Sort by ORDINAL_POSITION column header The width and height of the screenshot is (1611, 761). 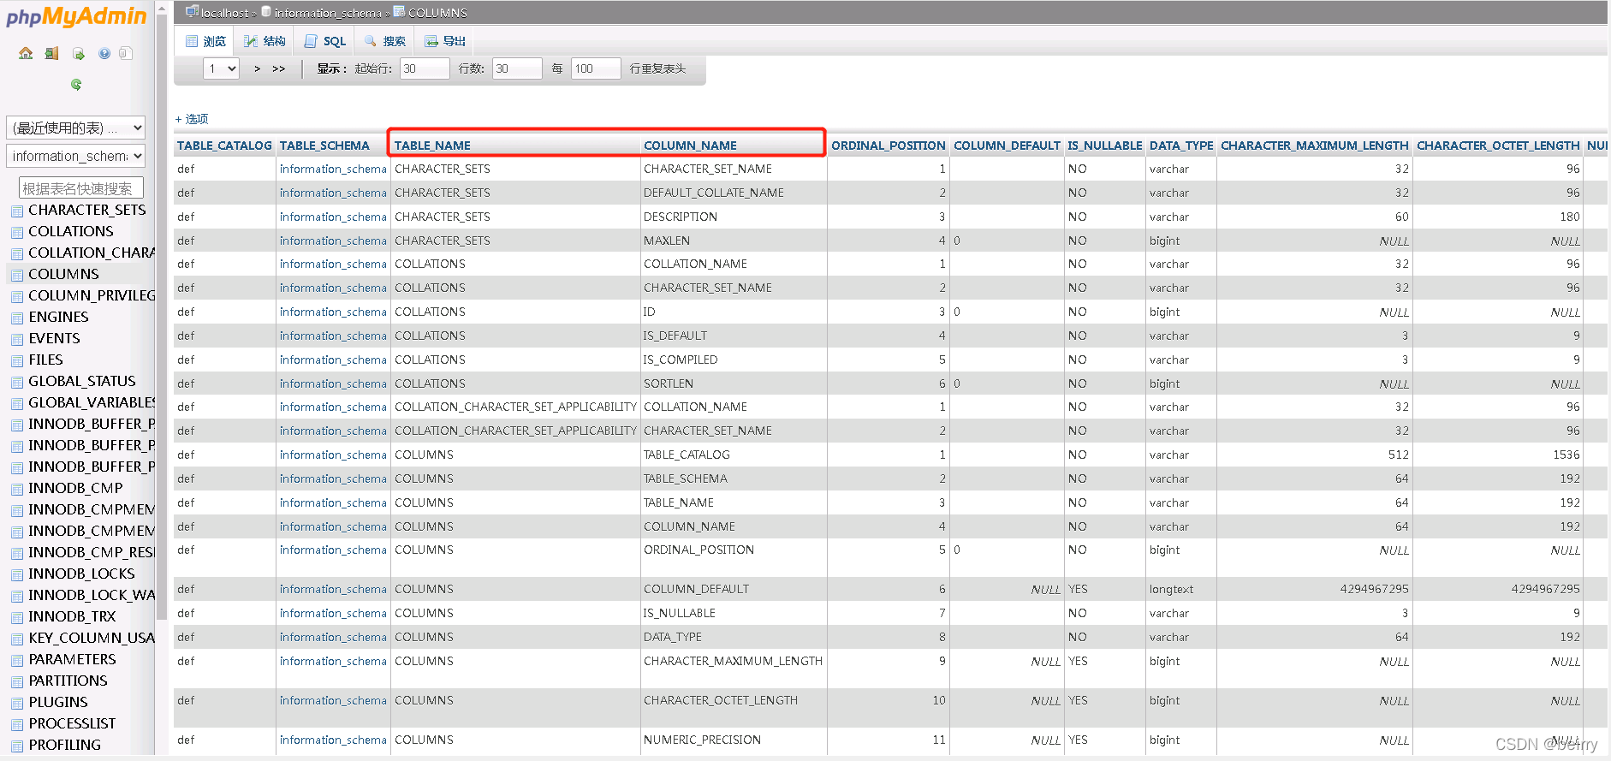(888, 146)
